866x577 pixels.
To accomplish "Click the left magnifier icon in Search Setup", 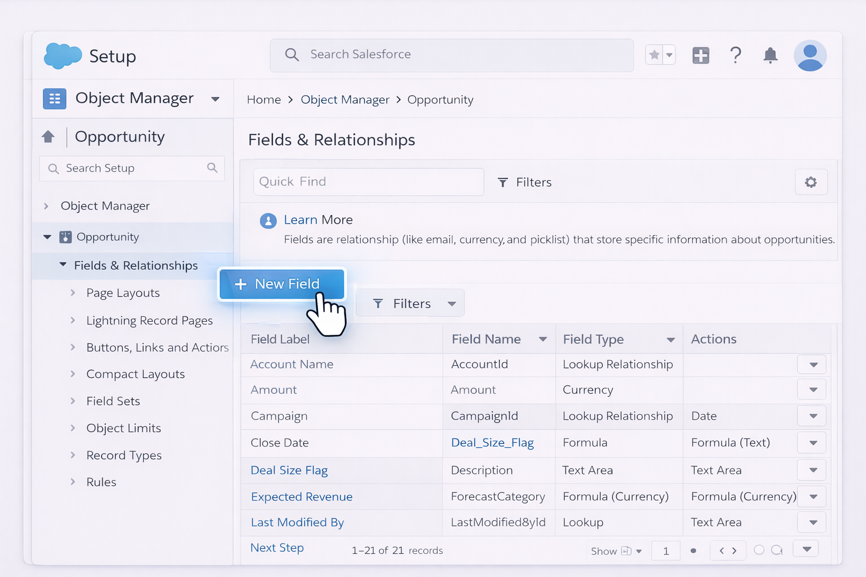I will click(54, 168).
